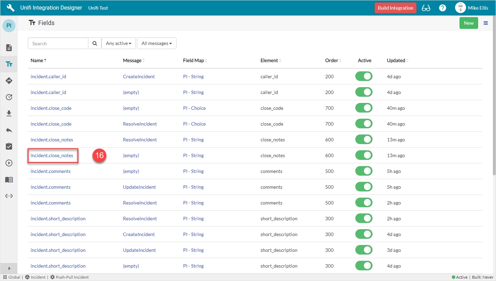This screenshot has width=496, height=281.
Task: Open the All messages filter dropdown
Action: pyautogui.click(x=157, y=44)
